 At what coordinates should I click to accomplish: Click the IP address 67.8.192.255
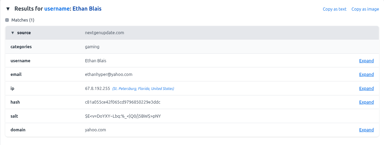click(97, 89)
